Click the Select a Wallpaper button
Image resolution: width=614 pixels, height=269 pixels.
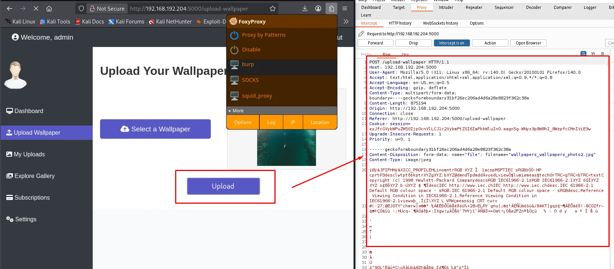coord(155,129)
